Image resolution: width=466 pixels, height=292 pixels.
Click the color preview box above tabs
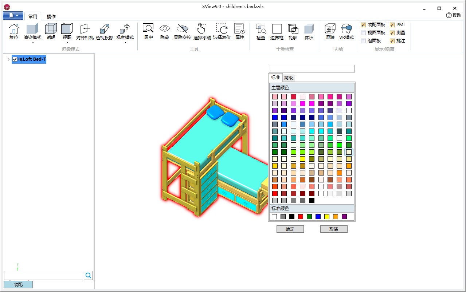pos(312,68)
